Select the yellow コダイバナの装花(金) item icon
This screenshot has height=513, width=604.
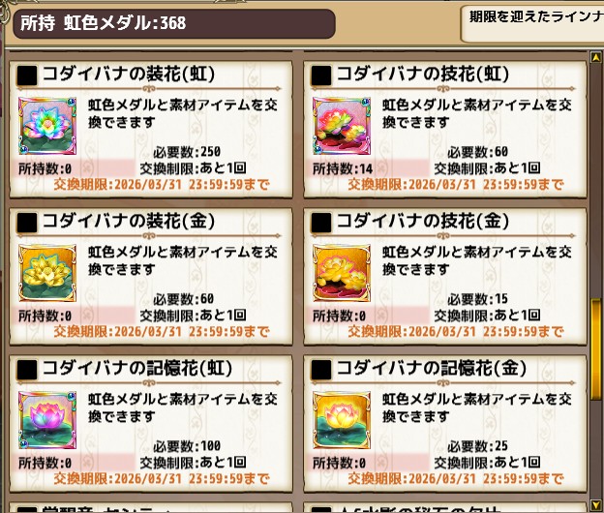click(x=47, y=273)
